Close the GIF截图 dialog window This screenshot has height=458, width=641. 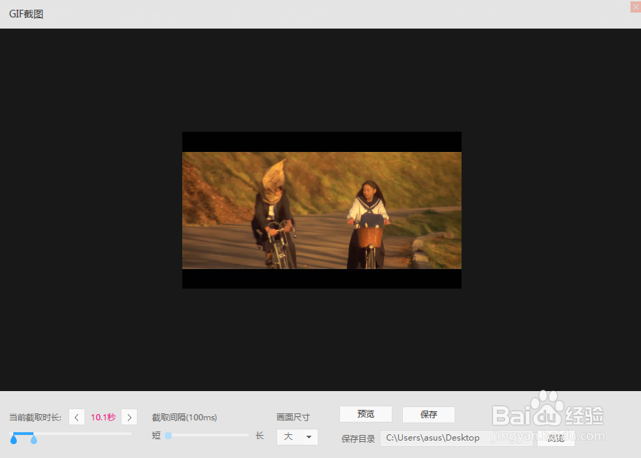[x=635, y=6]
